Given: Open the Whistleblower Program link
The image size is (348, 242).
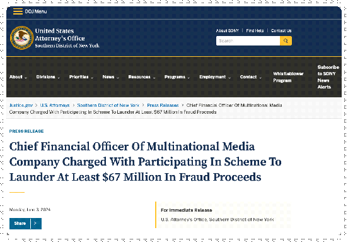Looking at the screenshot, I should (288, 77).
